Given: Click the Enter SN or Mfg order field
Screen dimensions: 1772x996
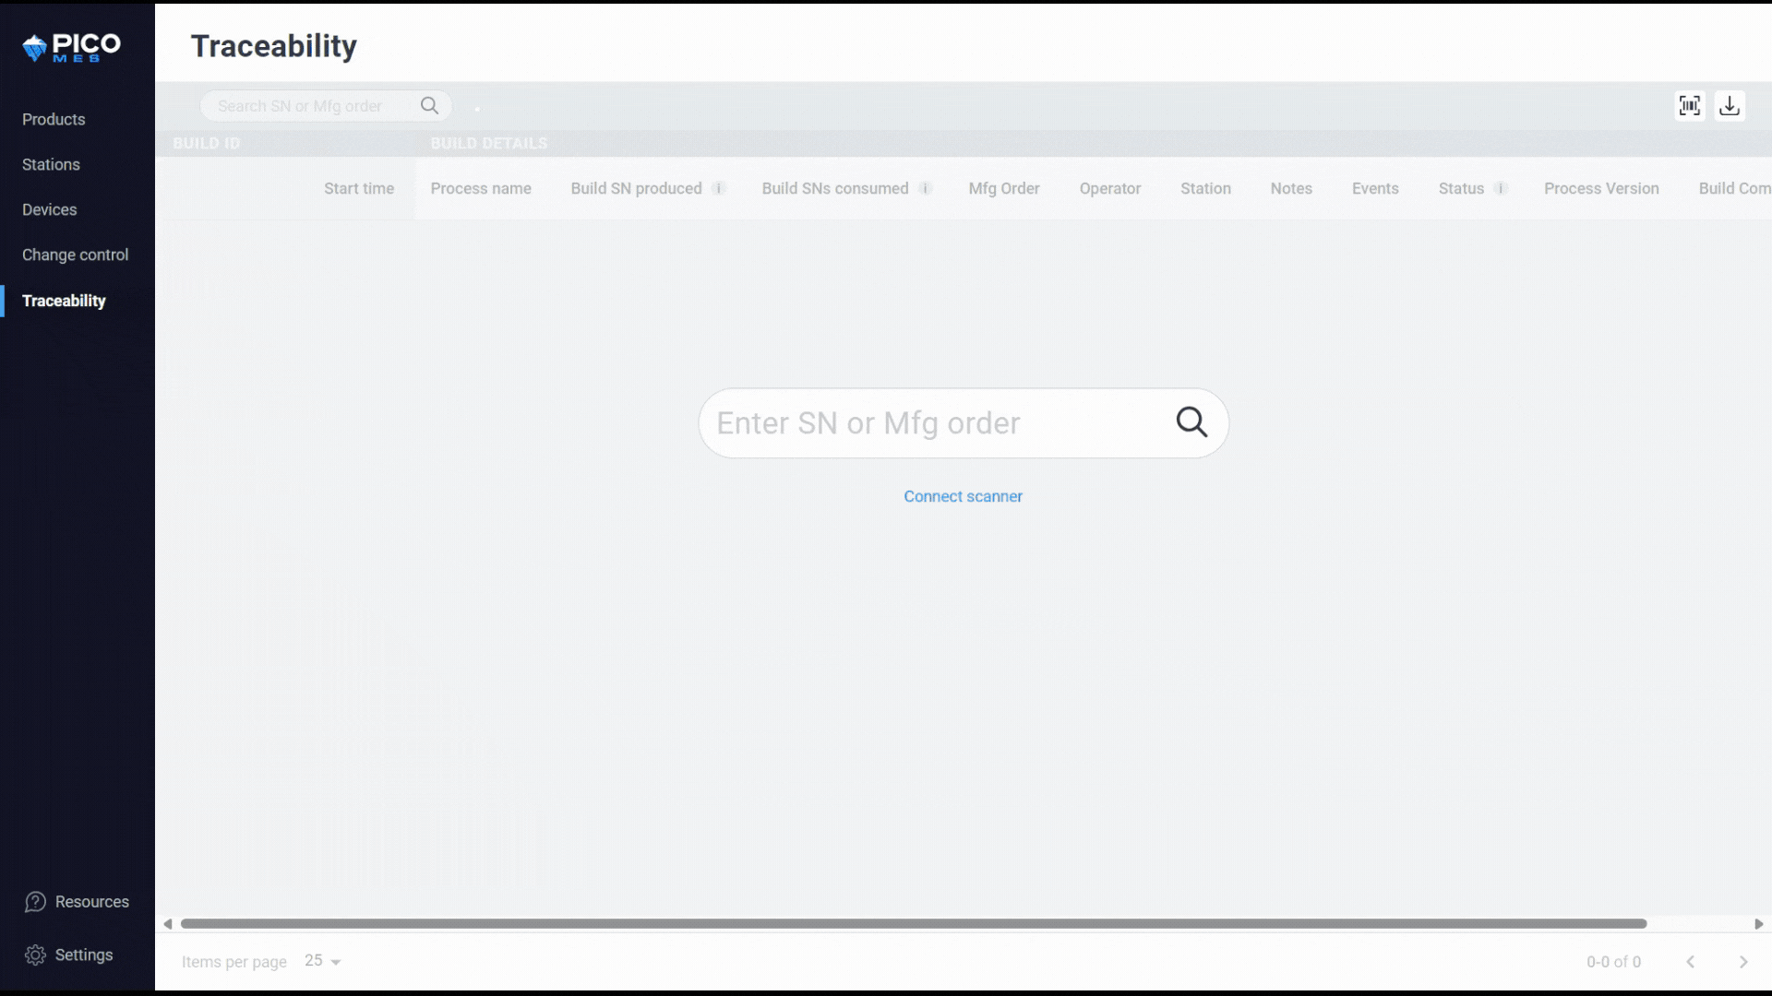Looking at the screenshot, I should point(963,422).
